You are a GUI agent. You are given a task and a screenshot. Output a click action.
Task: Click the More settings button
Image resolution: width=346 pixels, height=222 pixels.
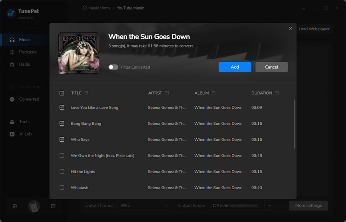pos(308,206)
